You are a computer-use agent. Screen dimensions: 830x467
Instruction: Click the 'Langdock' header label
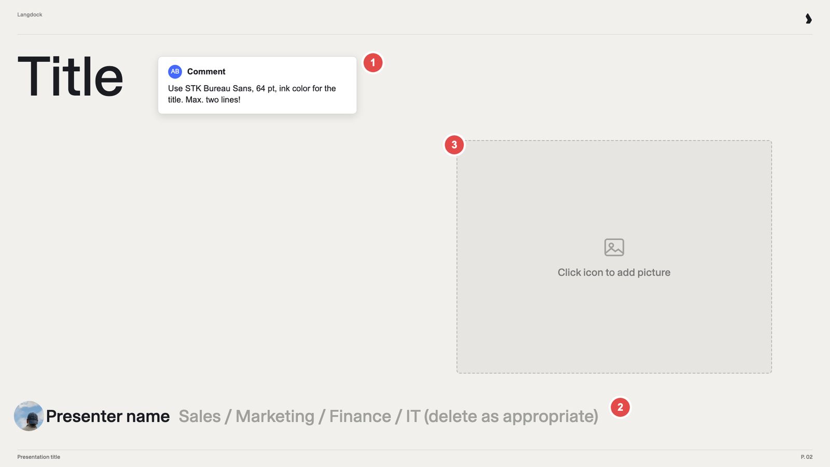(x=30, y=15)
